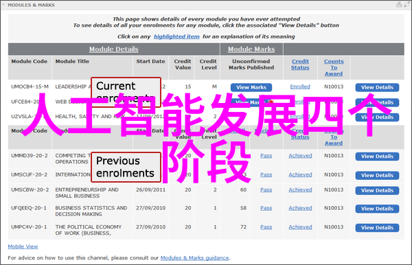Open the 'highlighted item' explanation link

[176, 36]
